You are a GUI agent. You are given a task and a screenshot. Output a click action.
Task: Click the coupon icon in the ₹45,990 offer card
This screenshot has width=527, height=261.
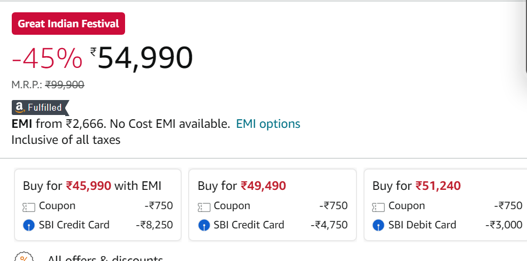click(29, 207)
